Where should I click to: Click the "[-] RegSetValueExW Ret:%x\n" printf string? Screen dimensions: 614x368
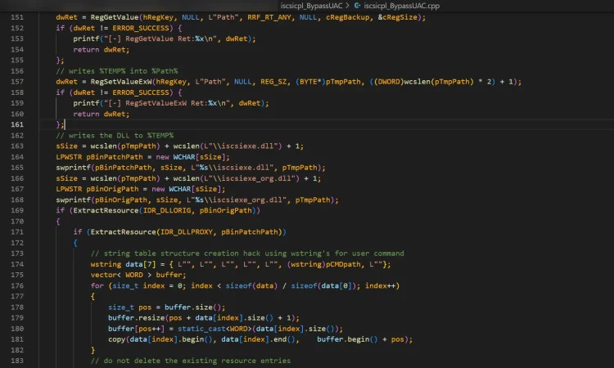pos(167,103)
